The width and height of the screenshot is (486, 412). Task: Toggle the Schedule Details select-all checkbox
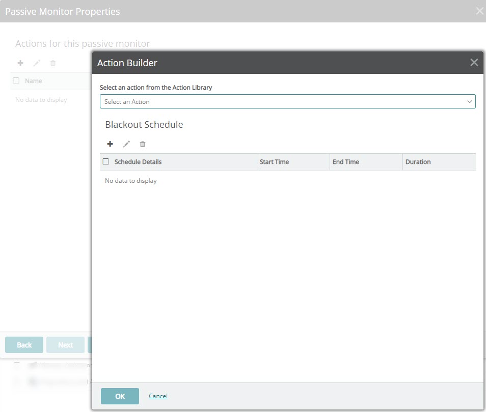pos(105,161)
